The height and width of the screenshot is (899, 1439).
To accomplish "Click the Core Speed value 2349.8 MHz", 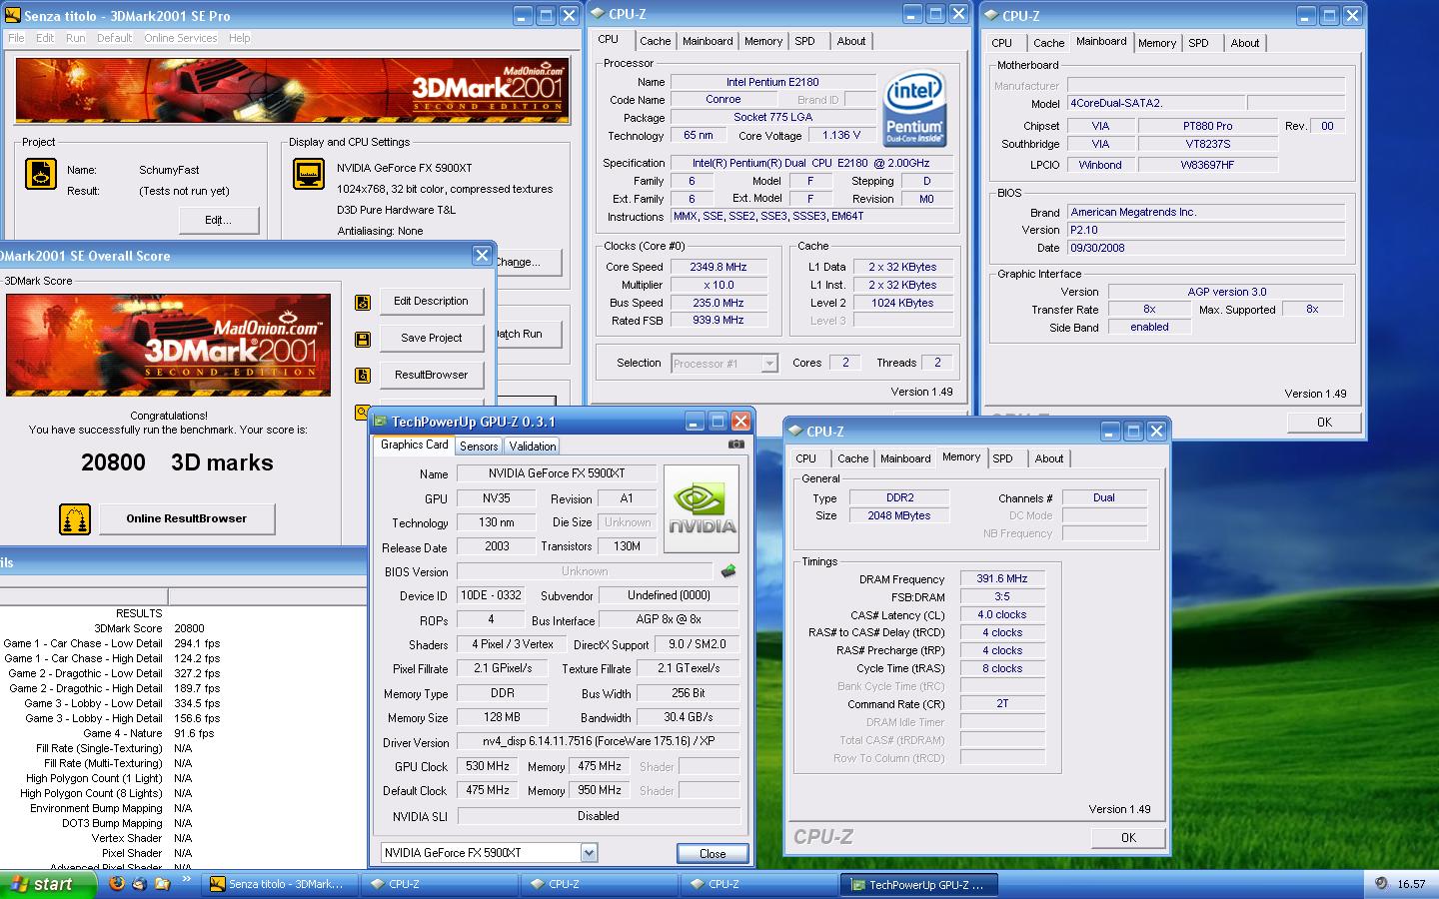I will (719, 267).
